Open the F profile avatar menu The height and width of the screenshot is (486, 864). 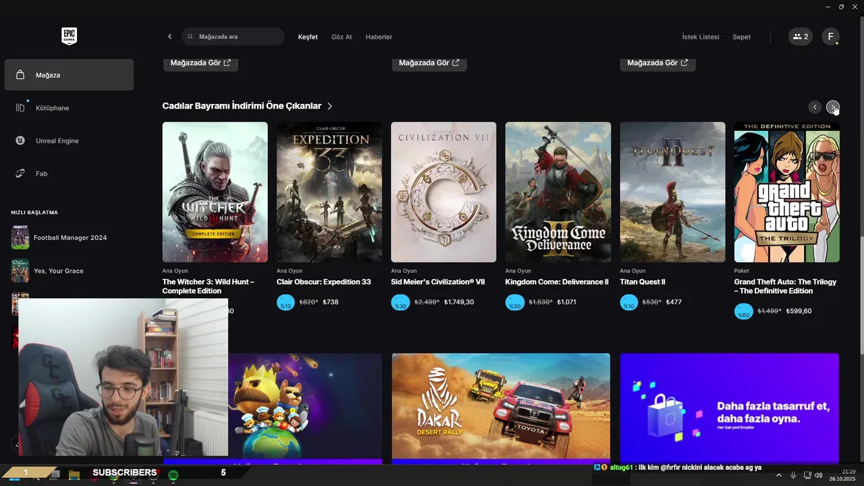[830, 36]
